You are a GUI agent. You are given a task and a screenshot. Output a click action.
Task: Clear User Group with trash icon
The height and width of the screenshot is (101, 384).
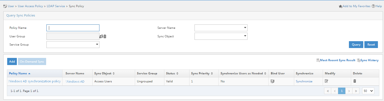click(105, 36)
